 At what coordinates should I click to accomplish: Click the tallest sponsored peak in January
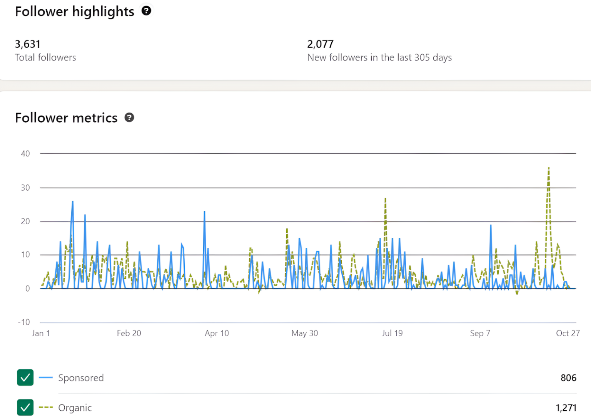pyautogui.click(x=72, y=201)
